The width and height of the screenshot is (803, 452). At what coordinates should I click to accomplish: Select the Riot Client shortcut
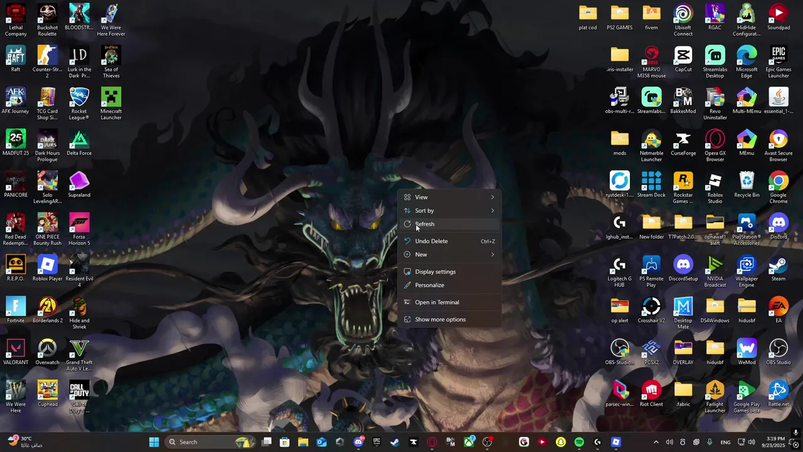pyautogui.click(x=651, y=394)
